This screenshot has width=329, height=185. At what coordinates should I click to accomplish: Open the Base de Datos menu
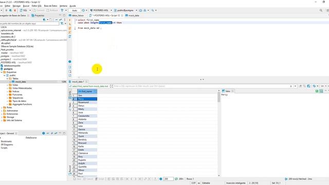tap(50, 6)
